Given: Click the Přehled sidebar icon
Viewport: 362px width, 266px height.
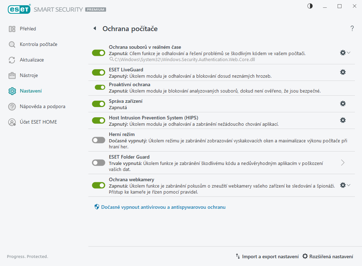Looking at the screenshot, I should point(12,29).
